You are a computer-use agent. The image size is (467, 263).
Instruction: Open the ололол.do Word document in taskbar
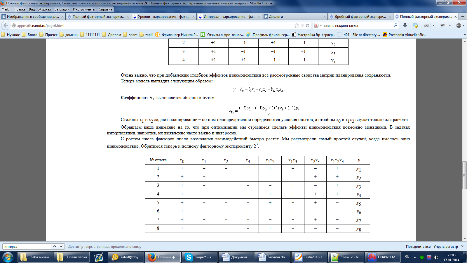coord(273,257)
